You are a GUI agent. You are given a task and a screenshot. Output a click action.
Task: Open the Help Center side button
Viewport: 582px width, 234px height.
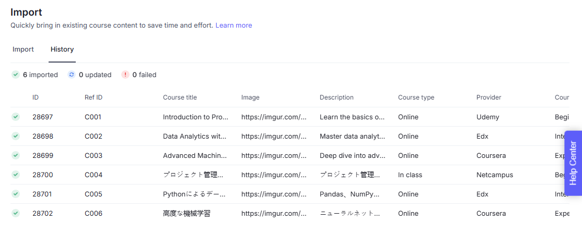[x=573, y=163]
